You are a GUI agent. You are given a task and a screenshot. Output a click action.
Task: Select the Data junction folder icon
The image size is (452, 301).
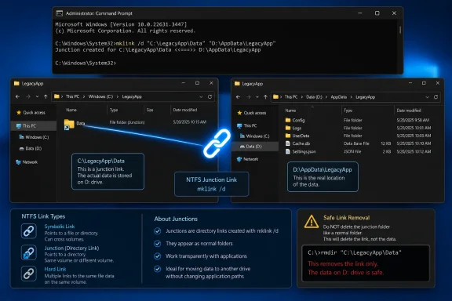click(69, 125)
